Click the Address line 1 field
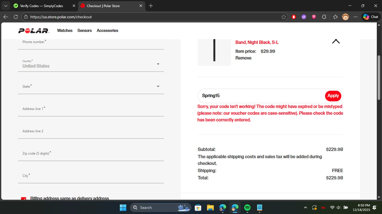 pyautogui.click(x=91, y=109)
